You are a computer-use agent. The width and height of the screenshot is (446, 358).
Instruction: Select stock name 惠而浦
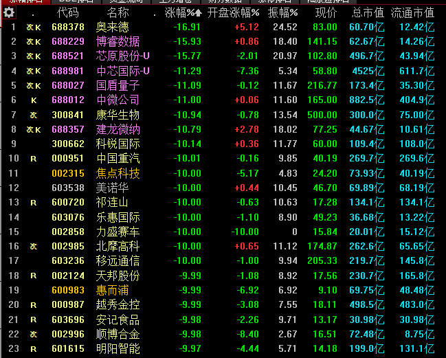point(112,290)
